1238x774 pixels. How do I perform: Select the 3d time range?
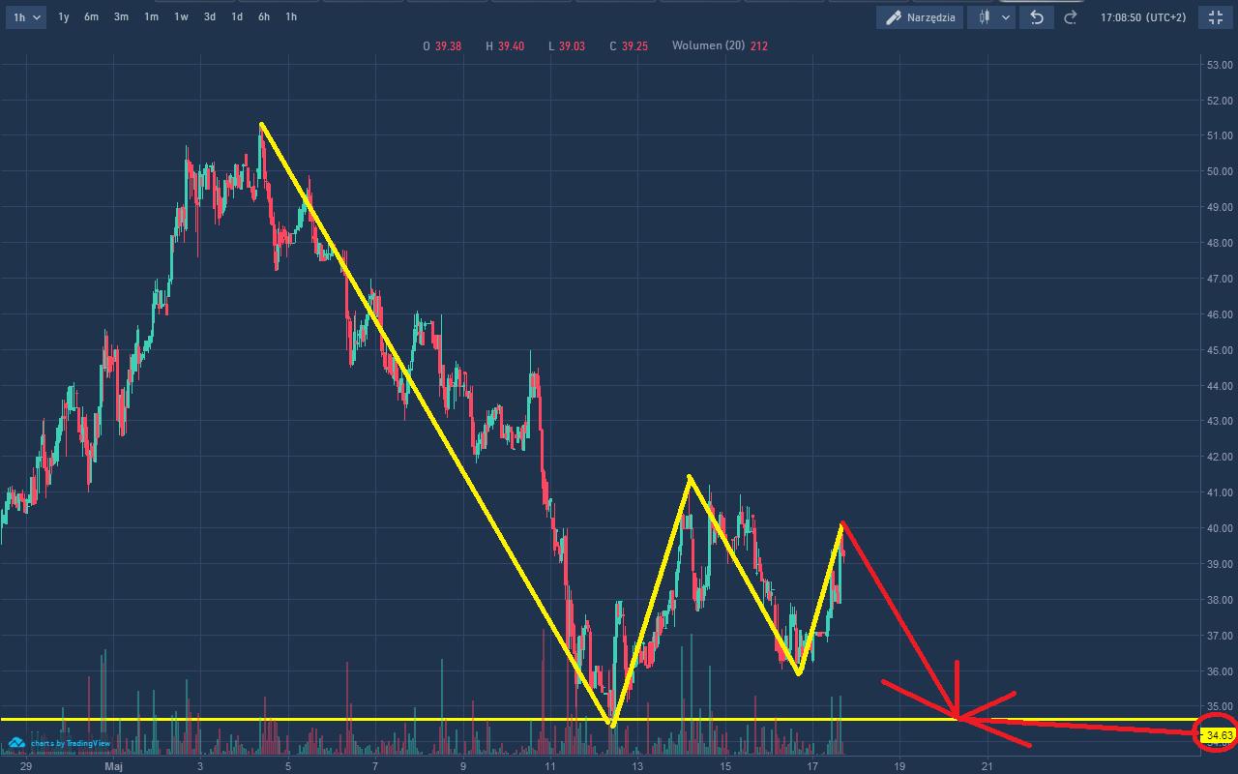tap(209, 16)
